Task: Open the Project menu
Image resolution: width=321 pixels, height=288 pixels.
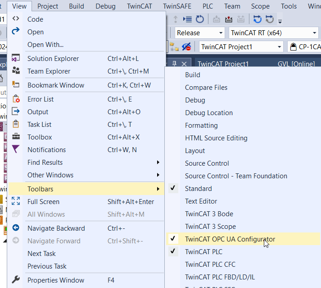Action: (47, 6)
